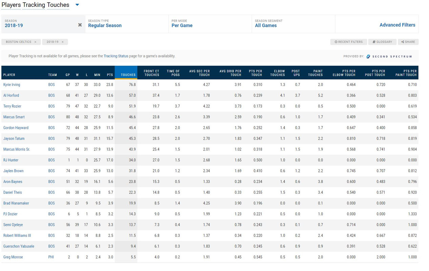
Task: Select Kyrie Irving's touches value 76.8
Action: (x=132, y=85)
